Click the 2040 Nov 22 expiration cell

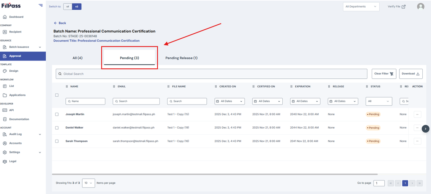(x=304, y=114)
